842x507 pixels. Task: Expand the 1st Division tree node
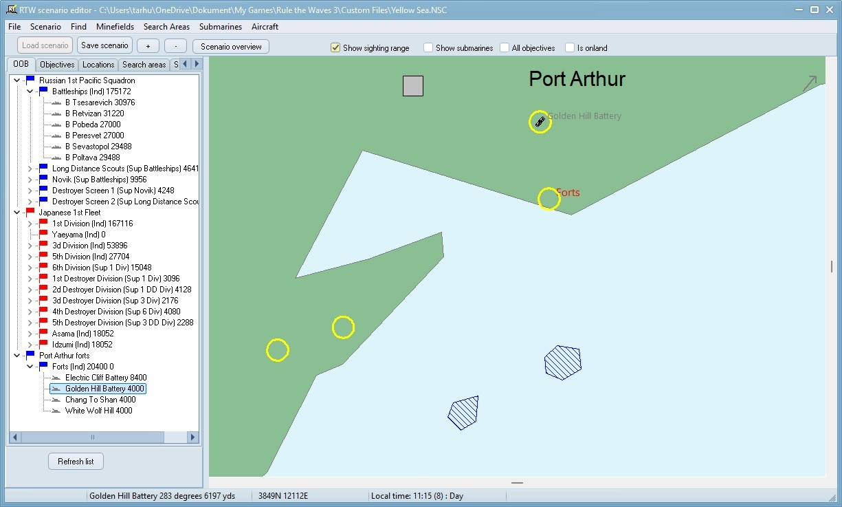point(30,224)
